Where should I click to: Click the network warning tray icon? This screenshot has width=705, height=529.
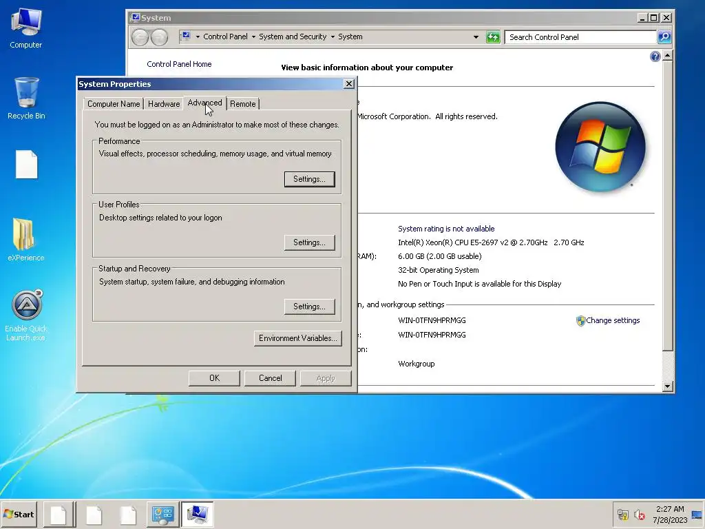622,515
